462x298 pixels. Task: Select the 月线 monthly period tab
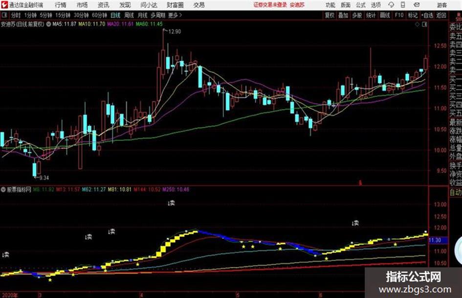tap(143, 15)
